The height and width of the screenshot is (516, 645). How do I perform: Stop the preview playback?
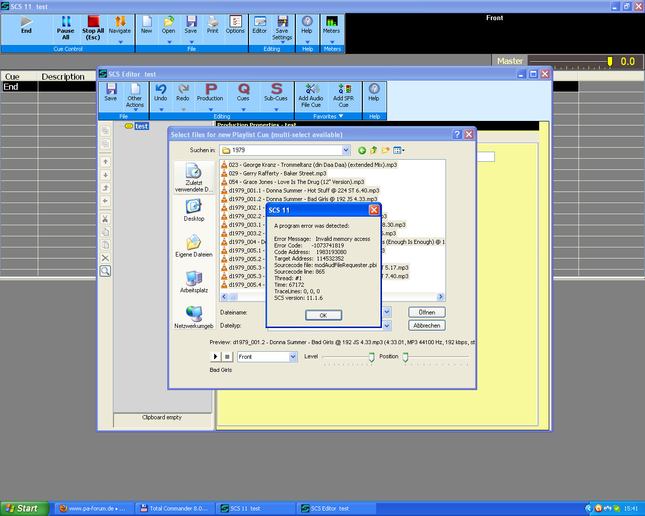(227, 357)
